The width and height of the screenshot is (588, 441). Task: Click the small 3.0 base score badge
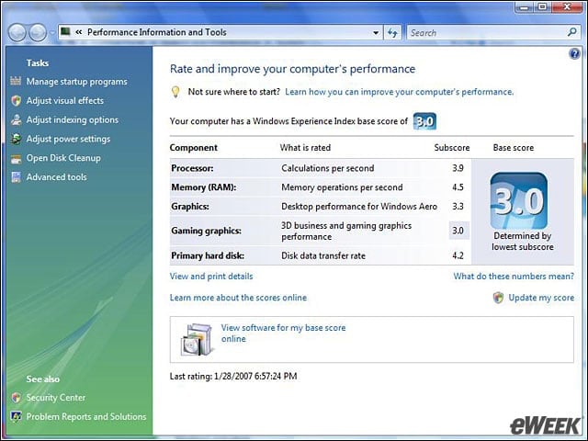tap(424, 121)
